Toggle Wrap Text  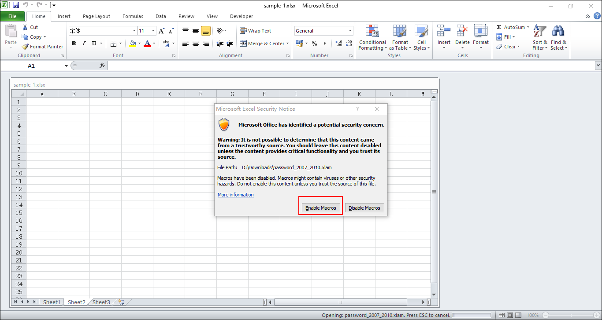pyautogui.click(x=255, y=31)
